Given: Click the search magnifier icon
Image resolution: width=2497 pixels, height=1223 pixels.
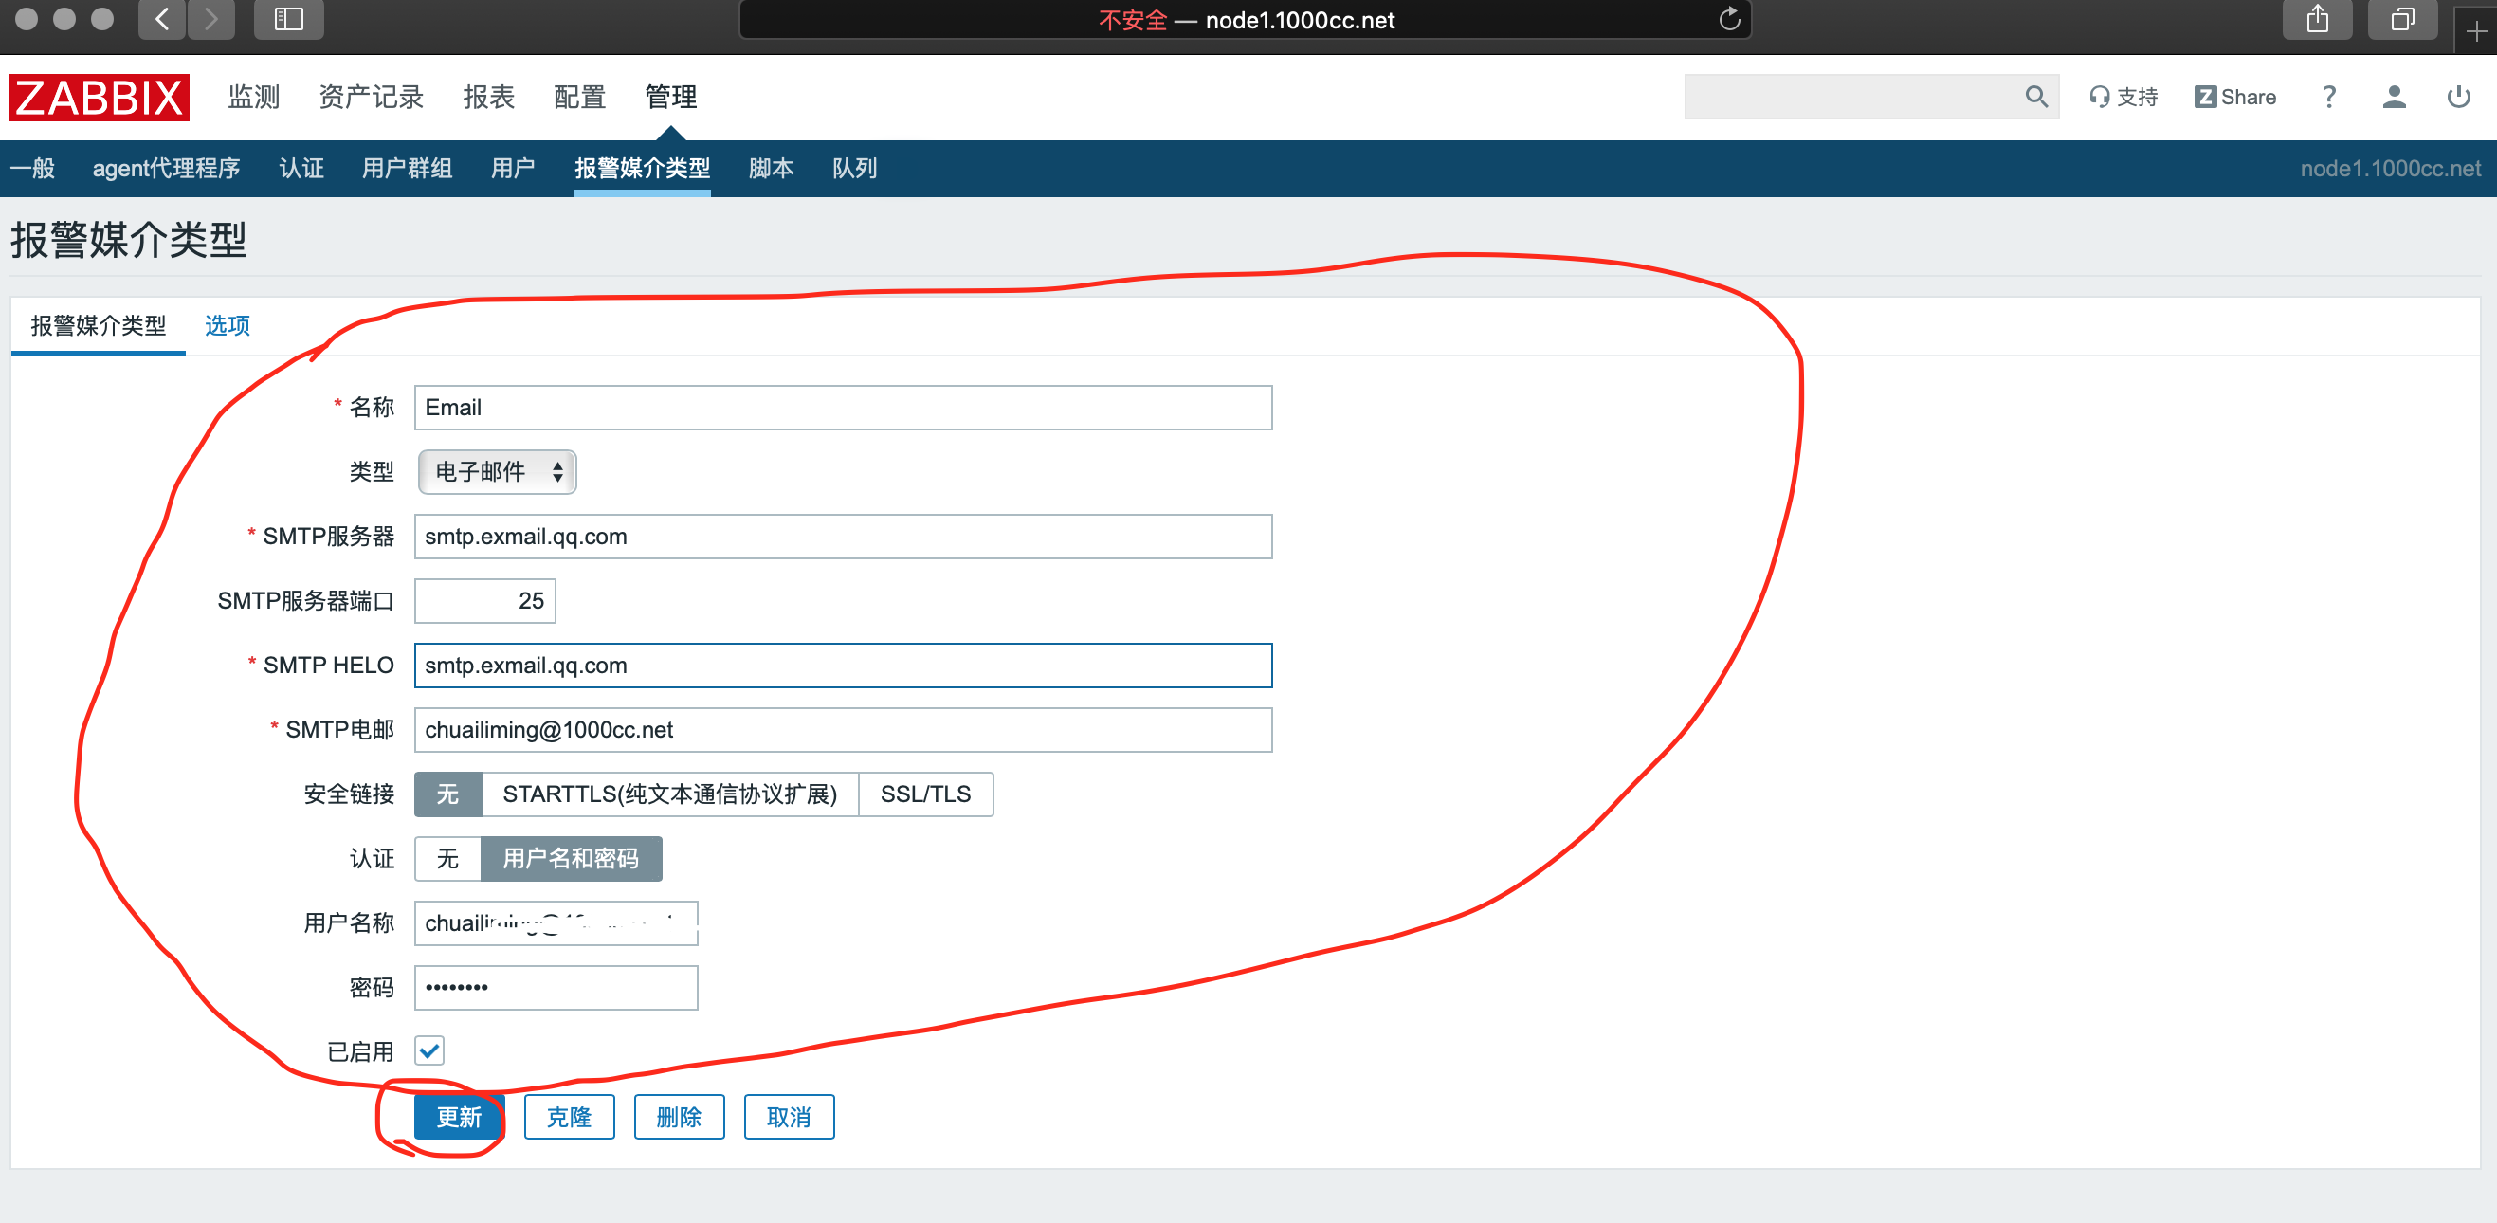Looking at the screenshot, I should (2034, 97).
